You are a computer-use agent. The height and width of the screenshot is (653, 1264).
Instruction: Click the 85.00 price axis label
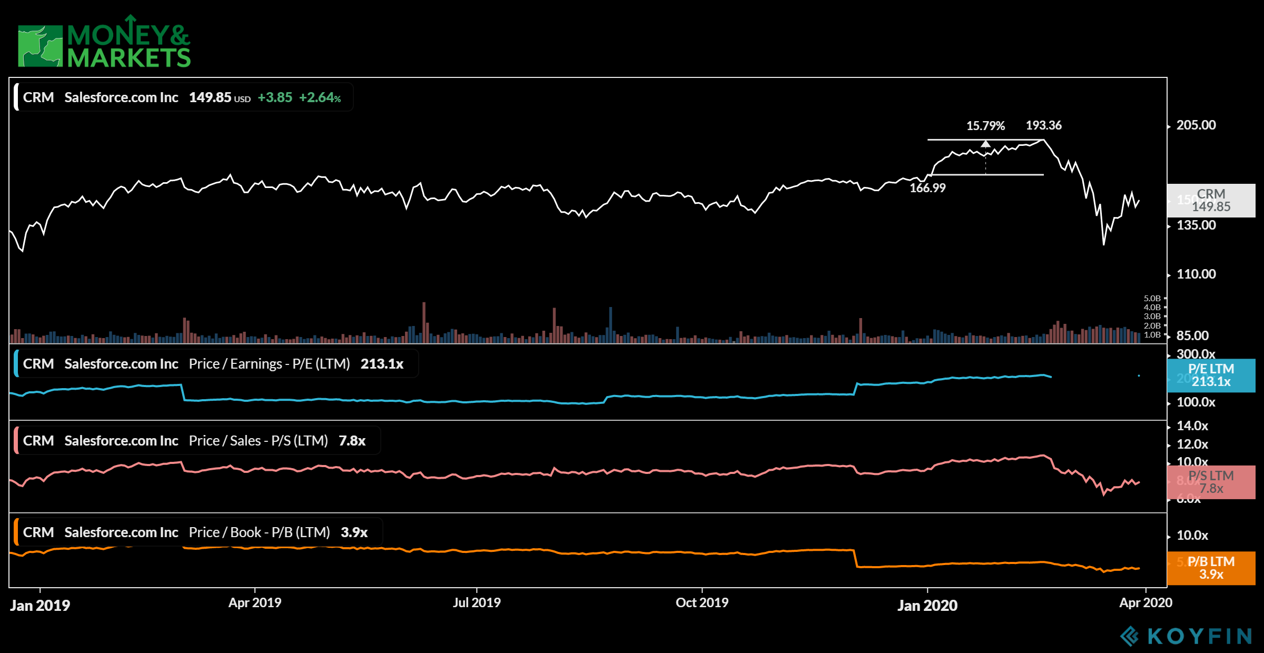coord(1192,336)
